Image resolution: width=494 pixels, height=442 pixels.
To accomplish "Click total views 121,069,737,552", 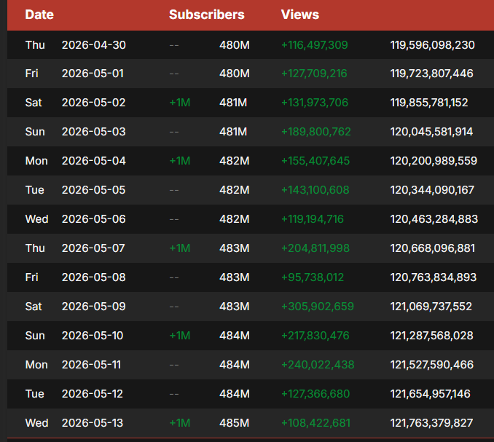I will click(x=431, y=307).
